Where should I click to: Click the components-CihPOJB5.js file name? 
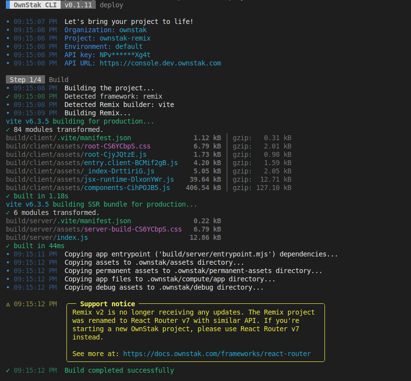pyautogui.click(x=127, y=188)
